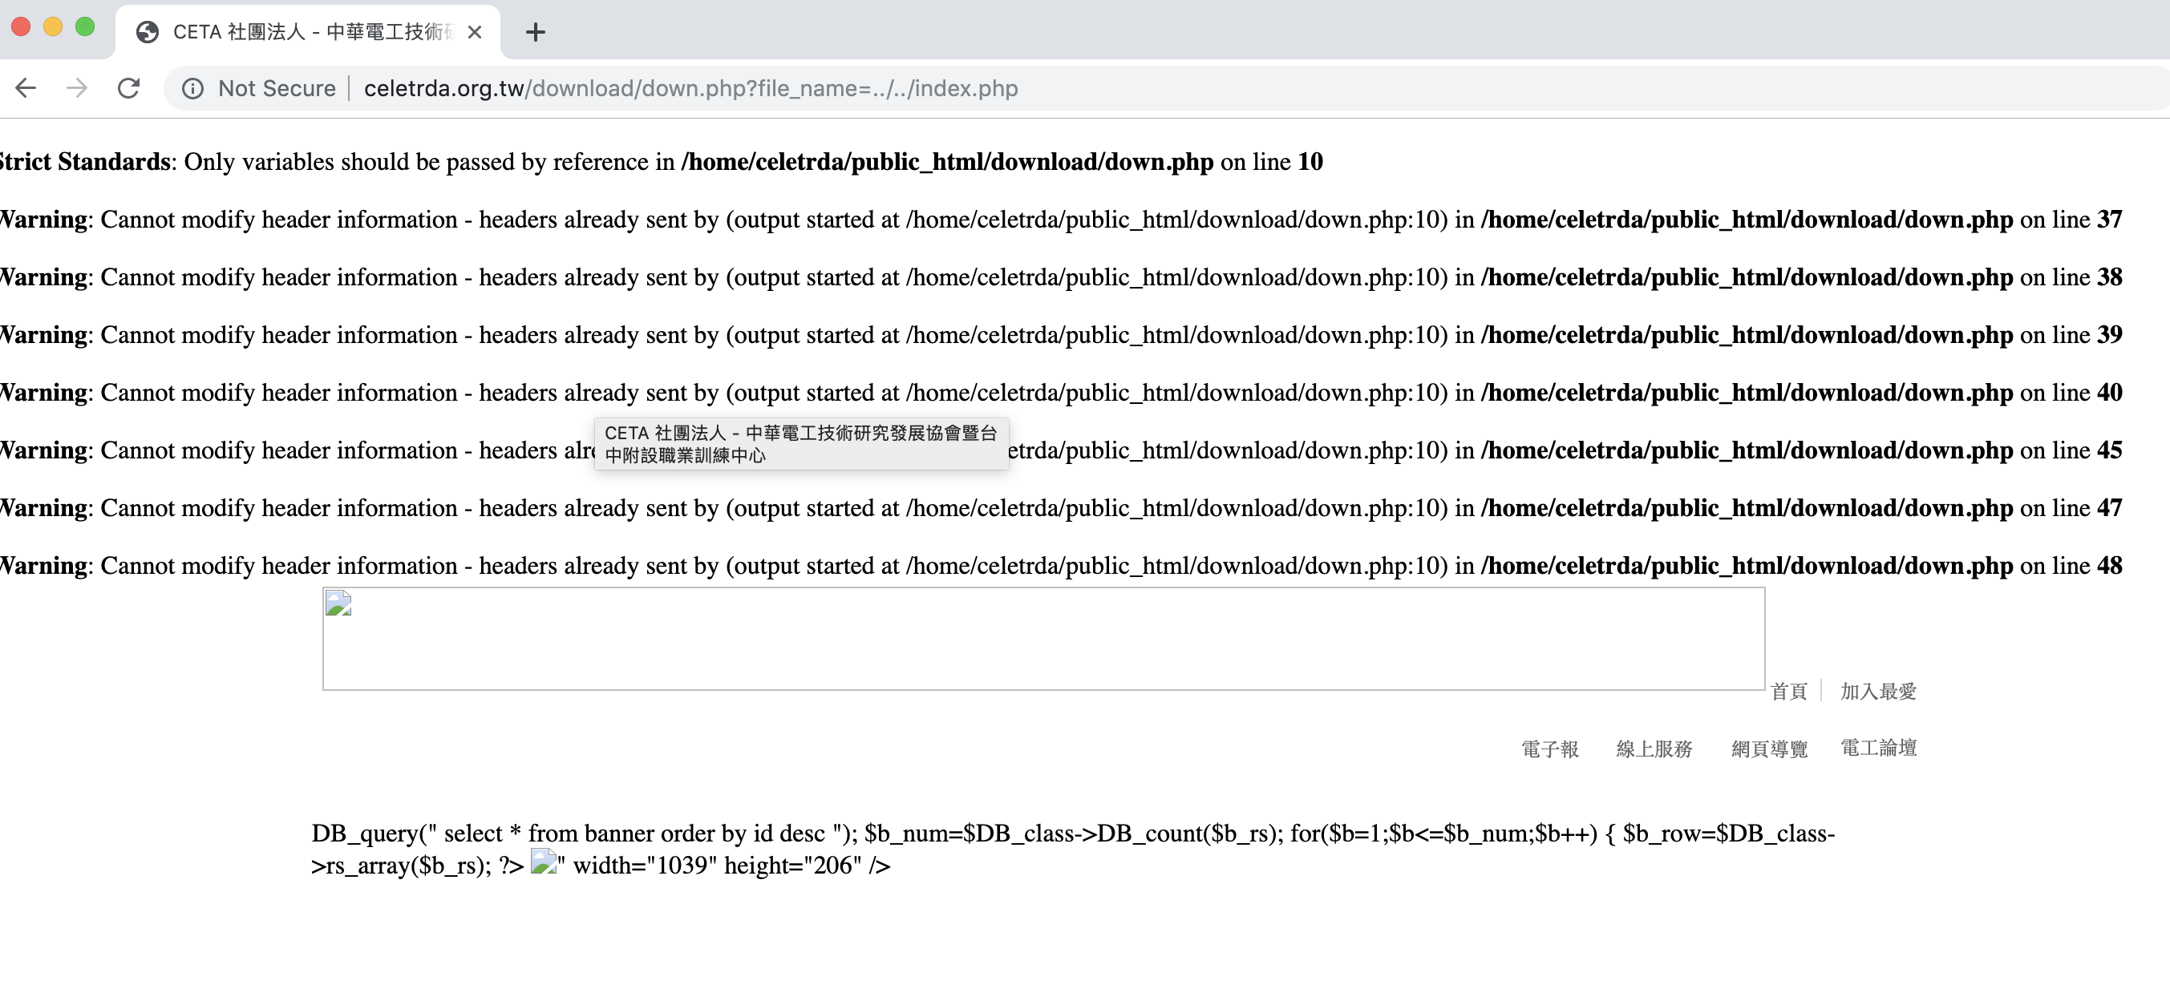The image size is (2170, 1005).
Task: Select the CETA 社團法人 browser tab
Action: coord(307,32)
